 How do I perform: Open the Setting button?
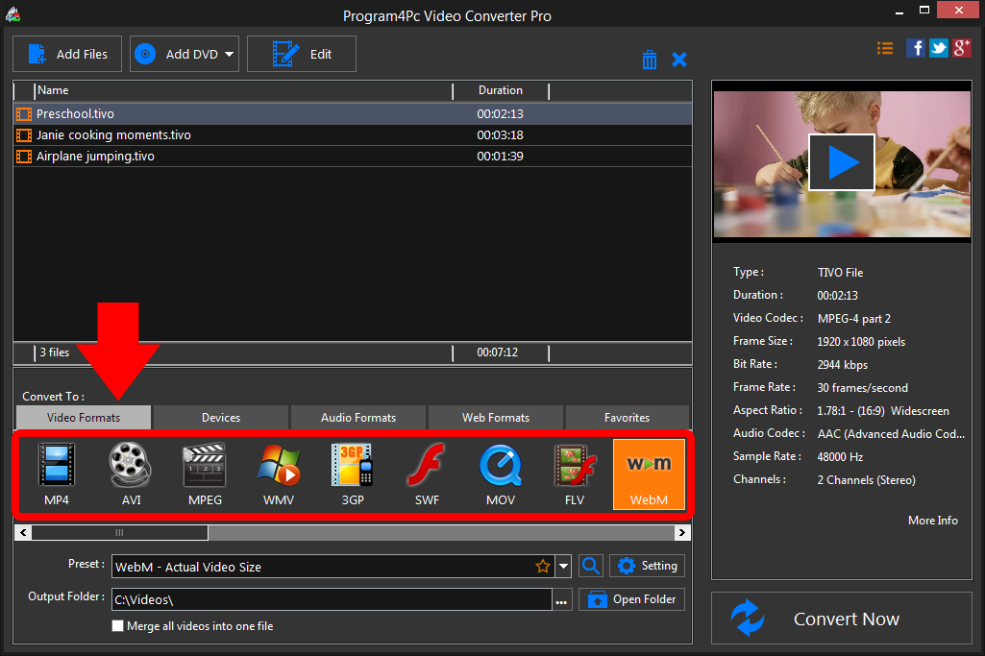pyautogui.click(x=647, y=566)
